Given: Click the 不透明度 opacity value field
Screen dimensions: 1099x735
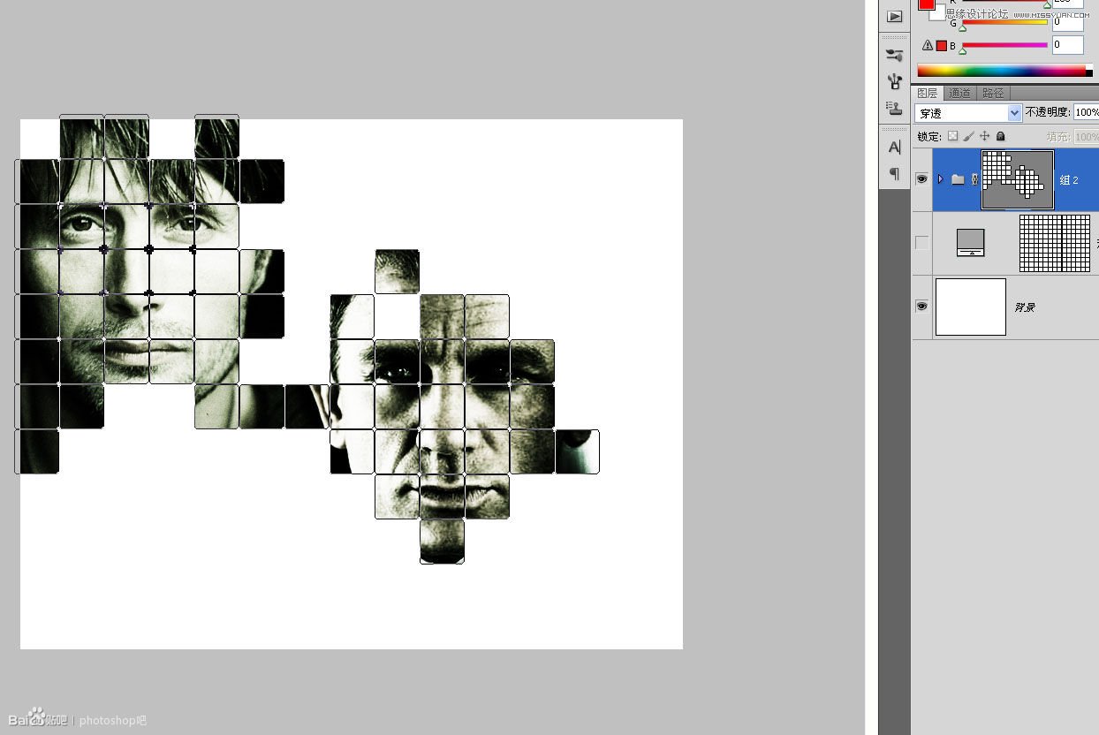Looking at the screenshot, I should click(x=1087, y=113).
